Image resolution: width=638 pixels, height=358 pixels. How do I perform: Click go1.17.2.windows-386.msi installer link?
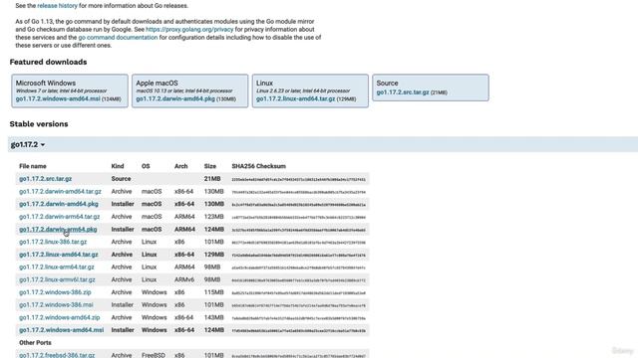coord(56,305)
